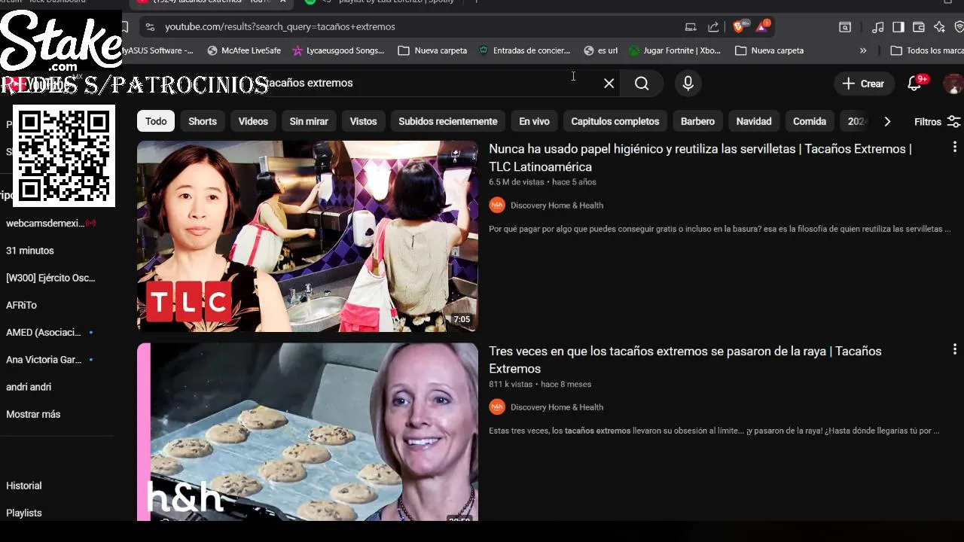
Task: Select the Todo filter chip
Action: 156,121
